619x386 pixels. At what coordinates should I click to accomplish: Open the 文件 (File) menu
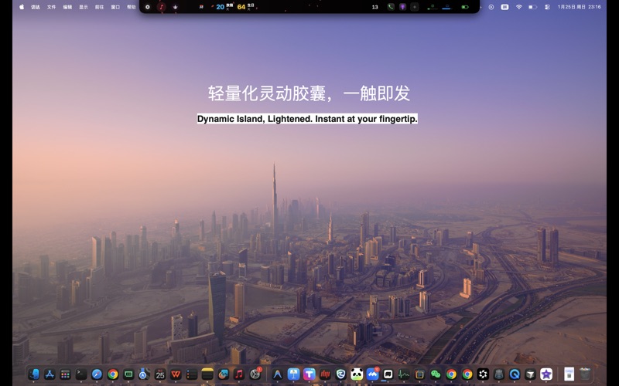(52, 7)
